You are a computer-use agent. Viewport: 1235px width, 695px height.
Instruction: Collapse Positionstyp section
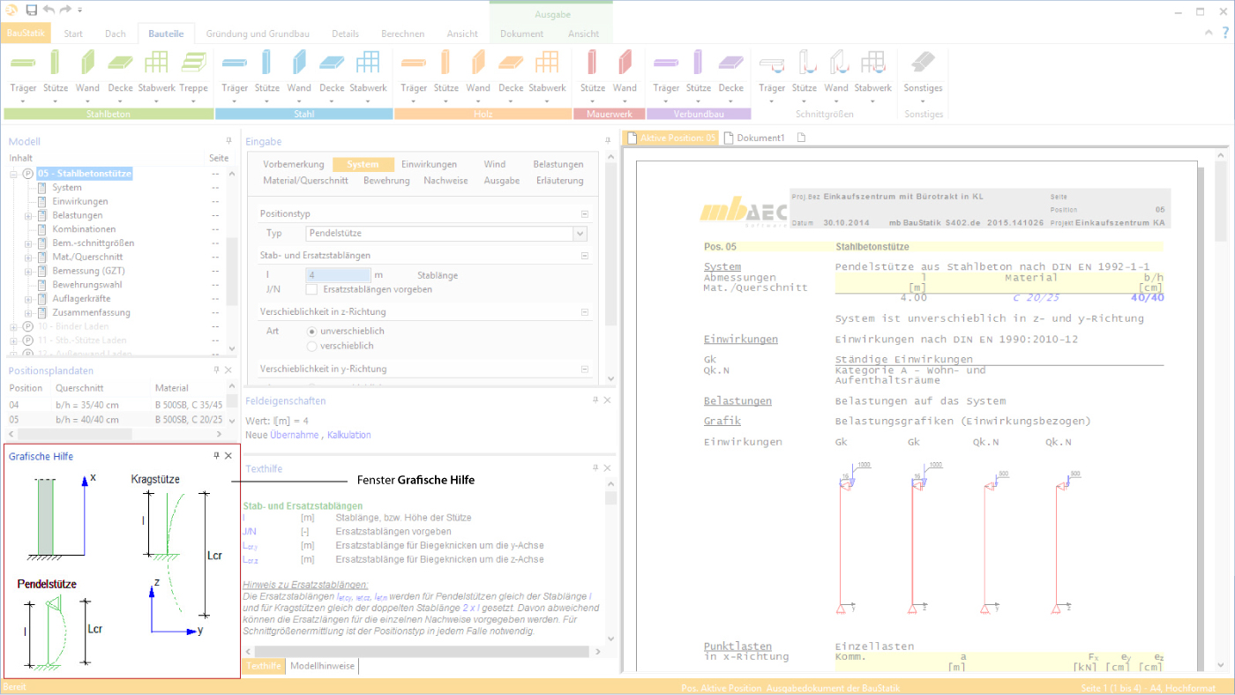pos(584,214)
